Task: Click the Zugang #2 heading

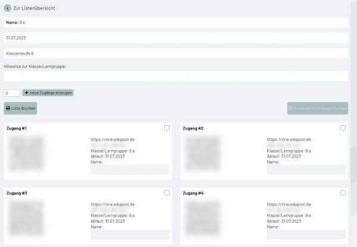Action: pos(193,128)
